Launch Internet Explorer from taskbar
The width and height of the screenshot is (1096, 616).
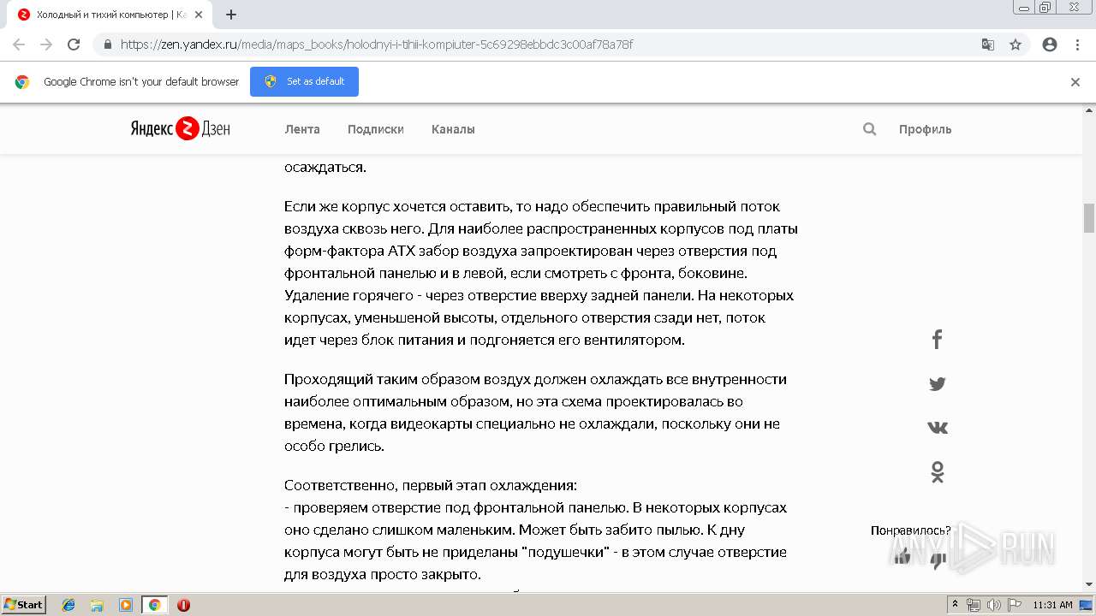point(68,605)
